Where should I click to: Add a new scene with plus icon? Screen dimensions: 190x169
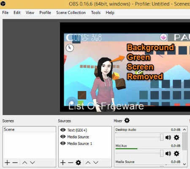(x=7, y=163)
